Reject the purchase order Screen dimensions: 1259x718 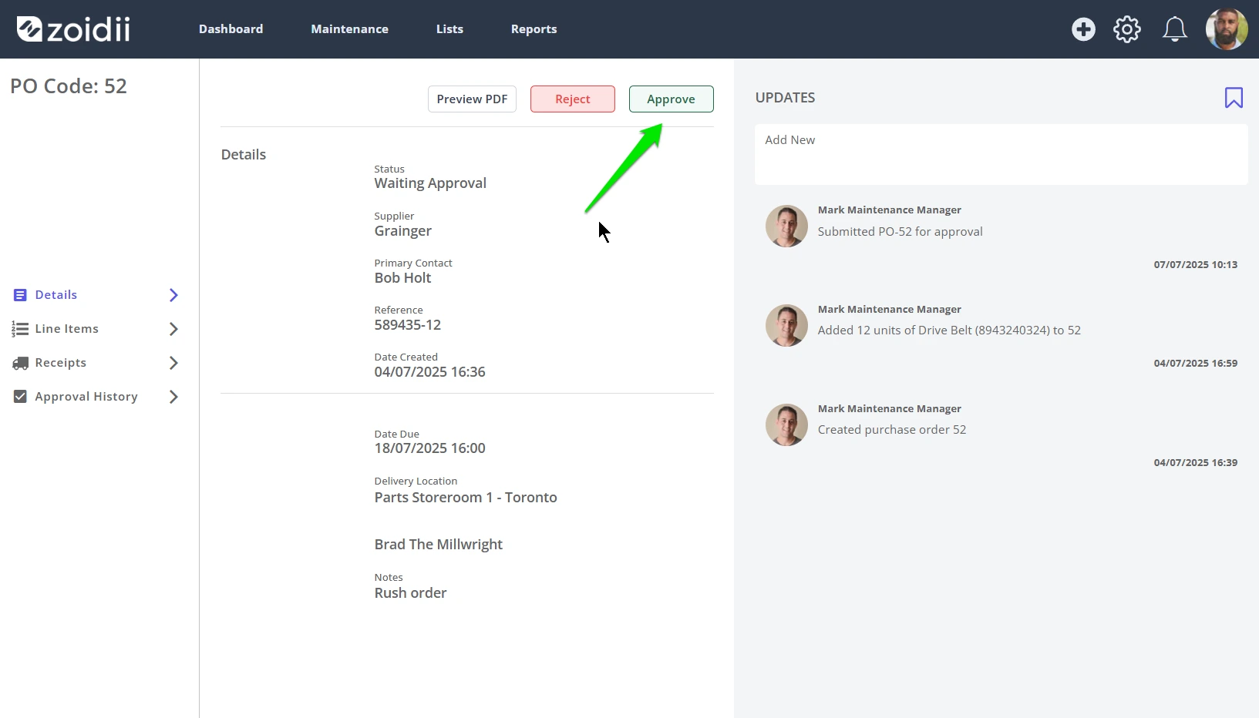click(573, 99)
